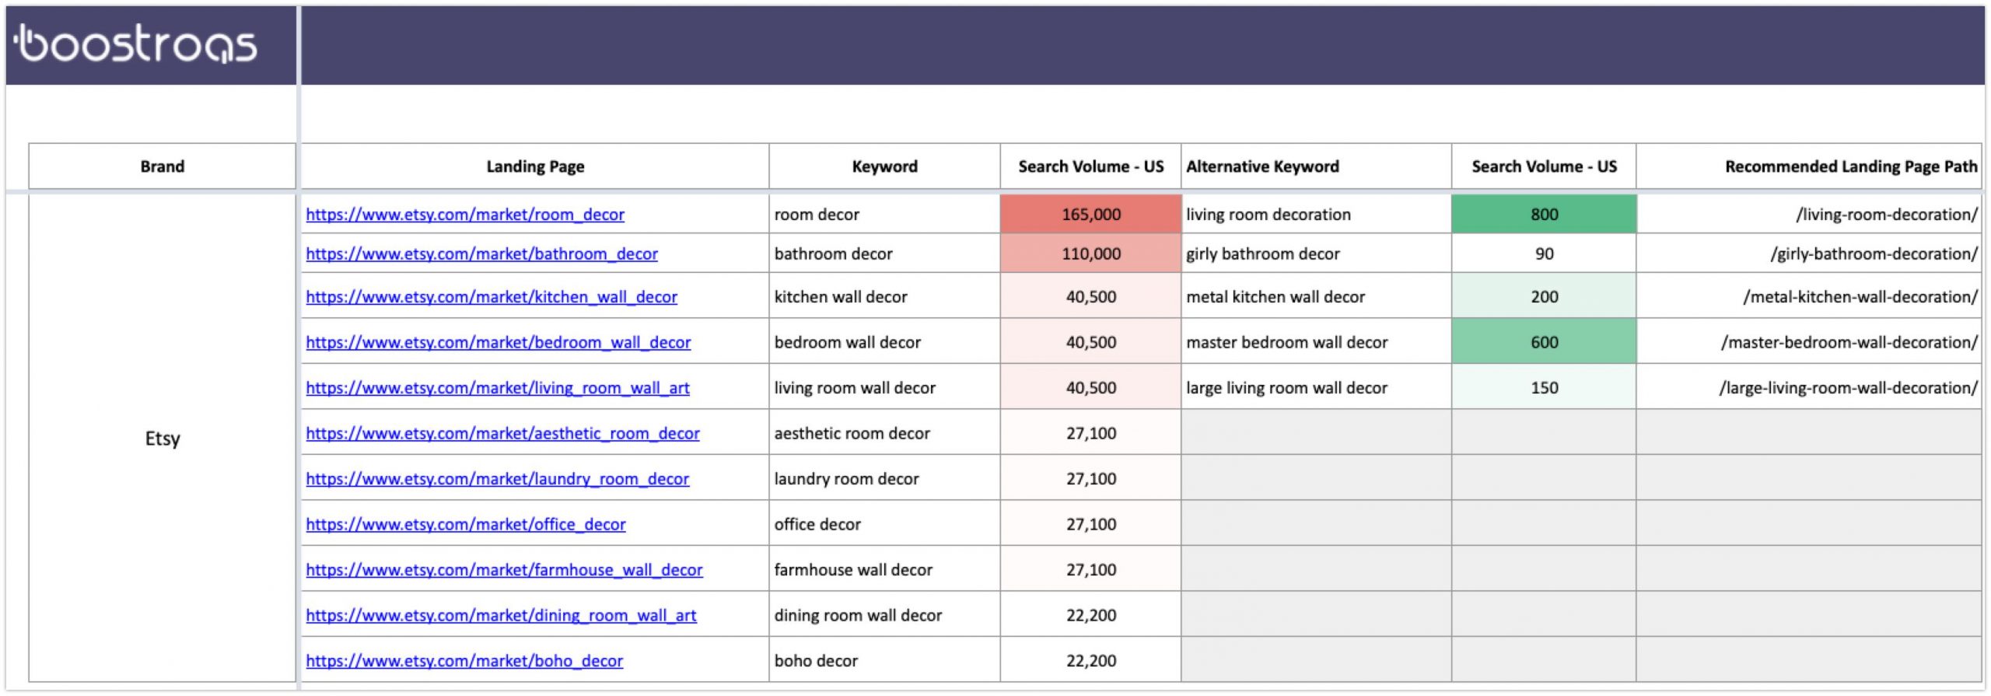Select the 27,100 volume for farmhouse wall decor
This screenshot has height=696, width=1991.
point(1090,570)
